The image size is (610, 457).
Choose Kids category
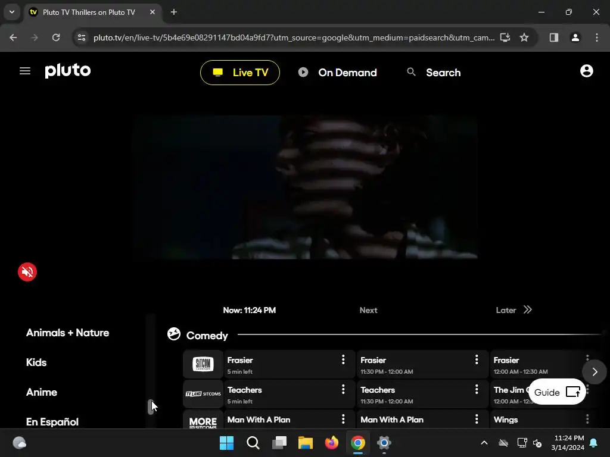click(36, 362)
